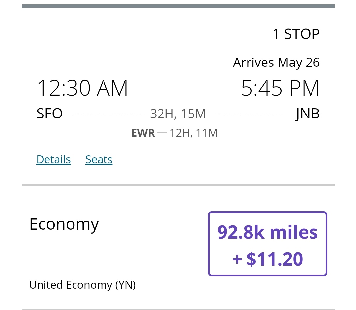Click the United Economy (YN) fare label
Viewport: 356px width, 310px height.
[82, 285]
